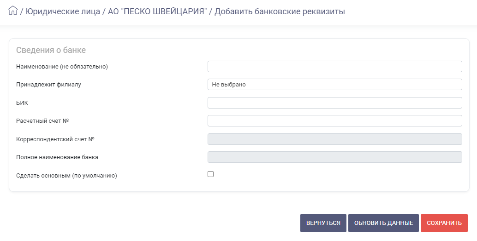The width and height of the screenshot is (477, 241).
Task: Enable the Сделать основным checkbox
Action: click(210, 174)
